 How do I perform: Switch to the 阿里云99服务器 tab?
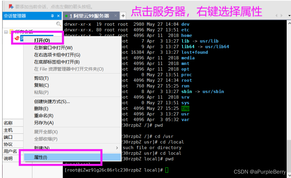(89, 16)
